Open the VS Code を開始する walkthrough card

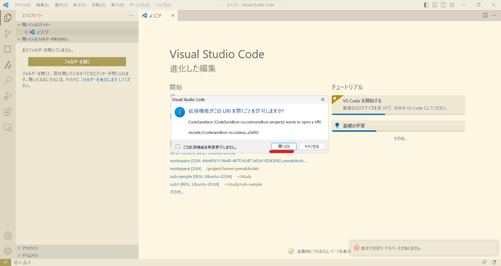[398, 105]
